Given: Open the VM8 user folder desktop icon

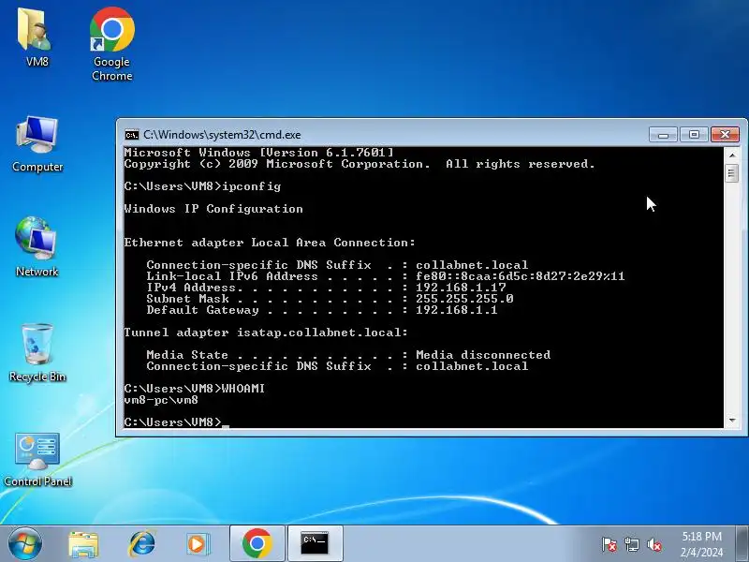Looking at the screenshot, I should 37,37.
